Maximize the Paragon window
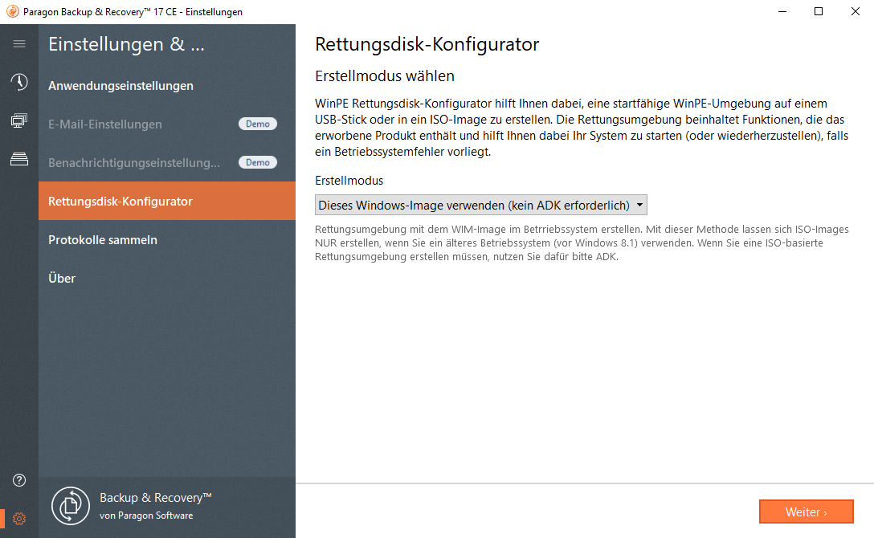The width and height of the screenshot is (874, 538). tap(819, 11)
